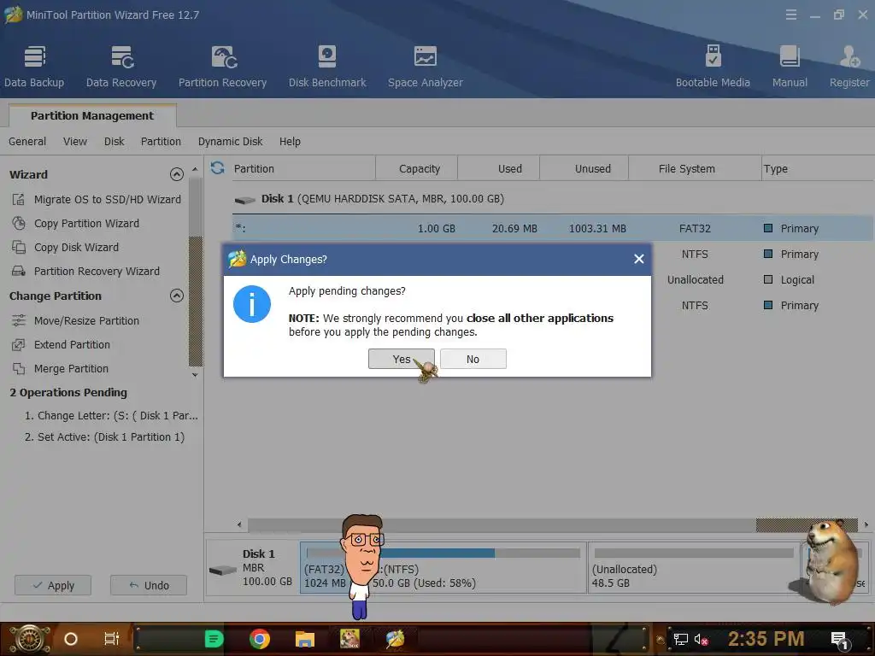Start Disk Benchmark tool
This screenshot has height=656, width=875.
[x=327, y=67]
